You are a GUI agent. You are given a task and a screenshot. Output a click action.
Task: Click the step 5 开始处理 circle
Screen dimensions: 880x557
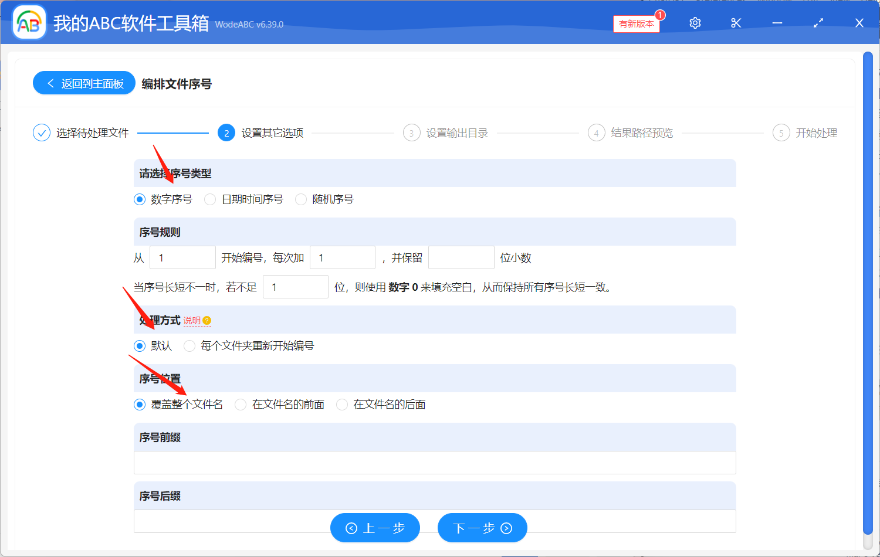click(781, 133)
